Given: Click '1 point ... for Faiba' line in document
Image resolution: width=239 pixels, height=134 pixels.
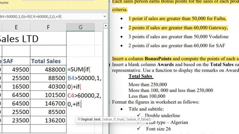Looking at the screenshot, I should 177,19.
